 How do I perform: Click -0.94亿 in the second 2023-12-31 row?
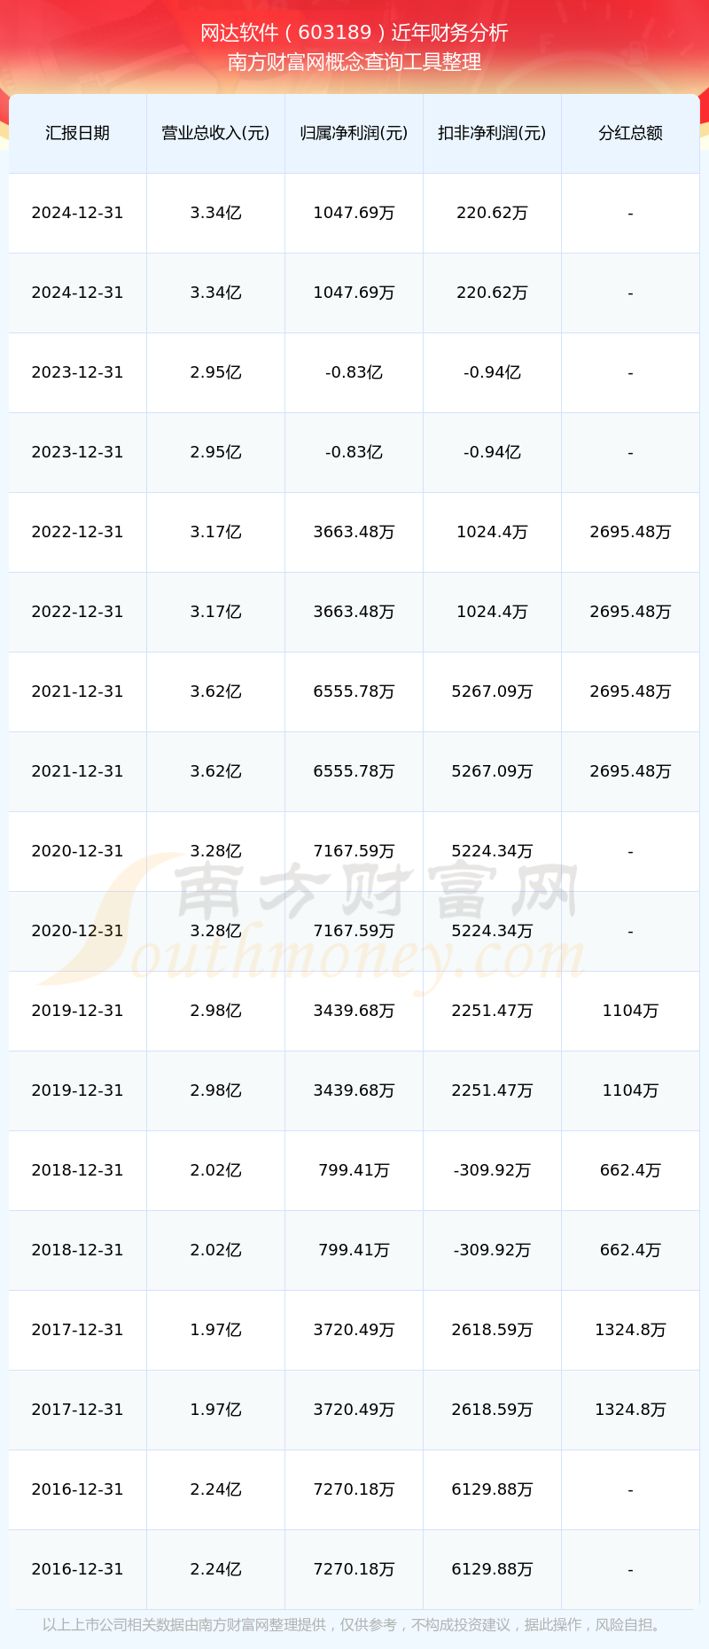pyautogui.click(x=492, y=452)
